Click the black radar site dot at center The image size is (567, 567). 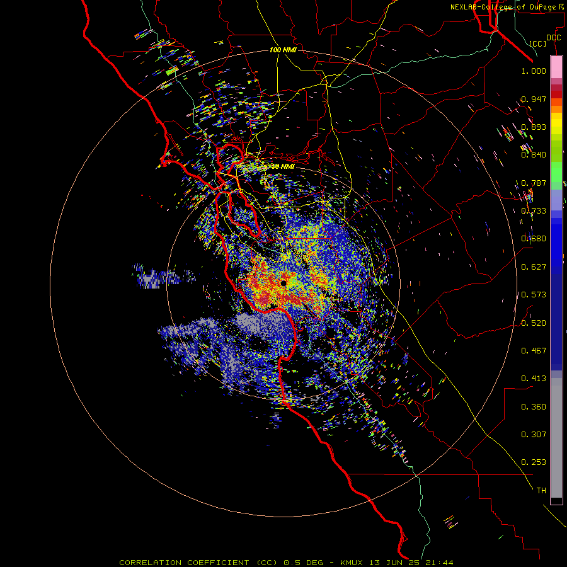click(283, 283)
